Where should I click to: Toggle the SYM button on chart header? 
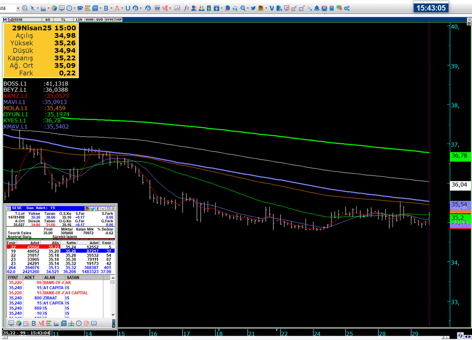(x=109, y=19)
